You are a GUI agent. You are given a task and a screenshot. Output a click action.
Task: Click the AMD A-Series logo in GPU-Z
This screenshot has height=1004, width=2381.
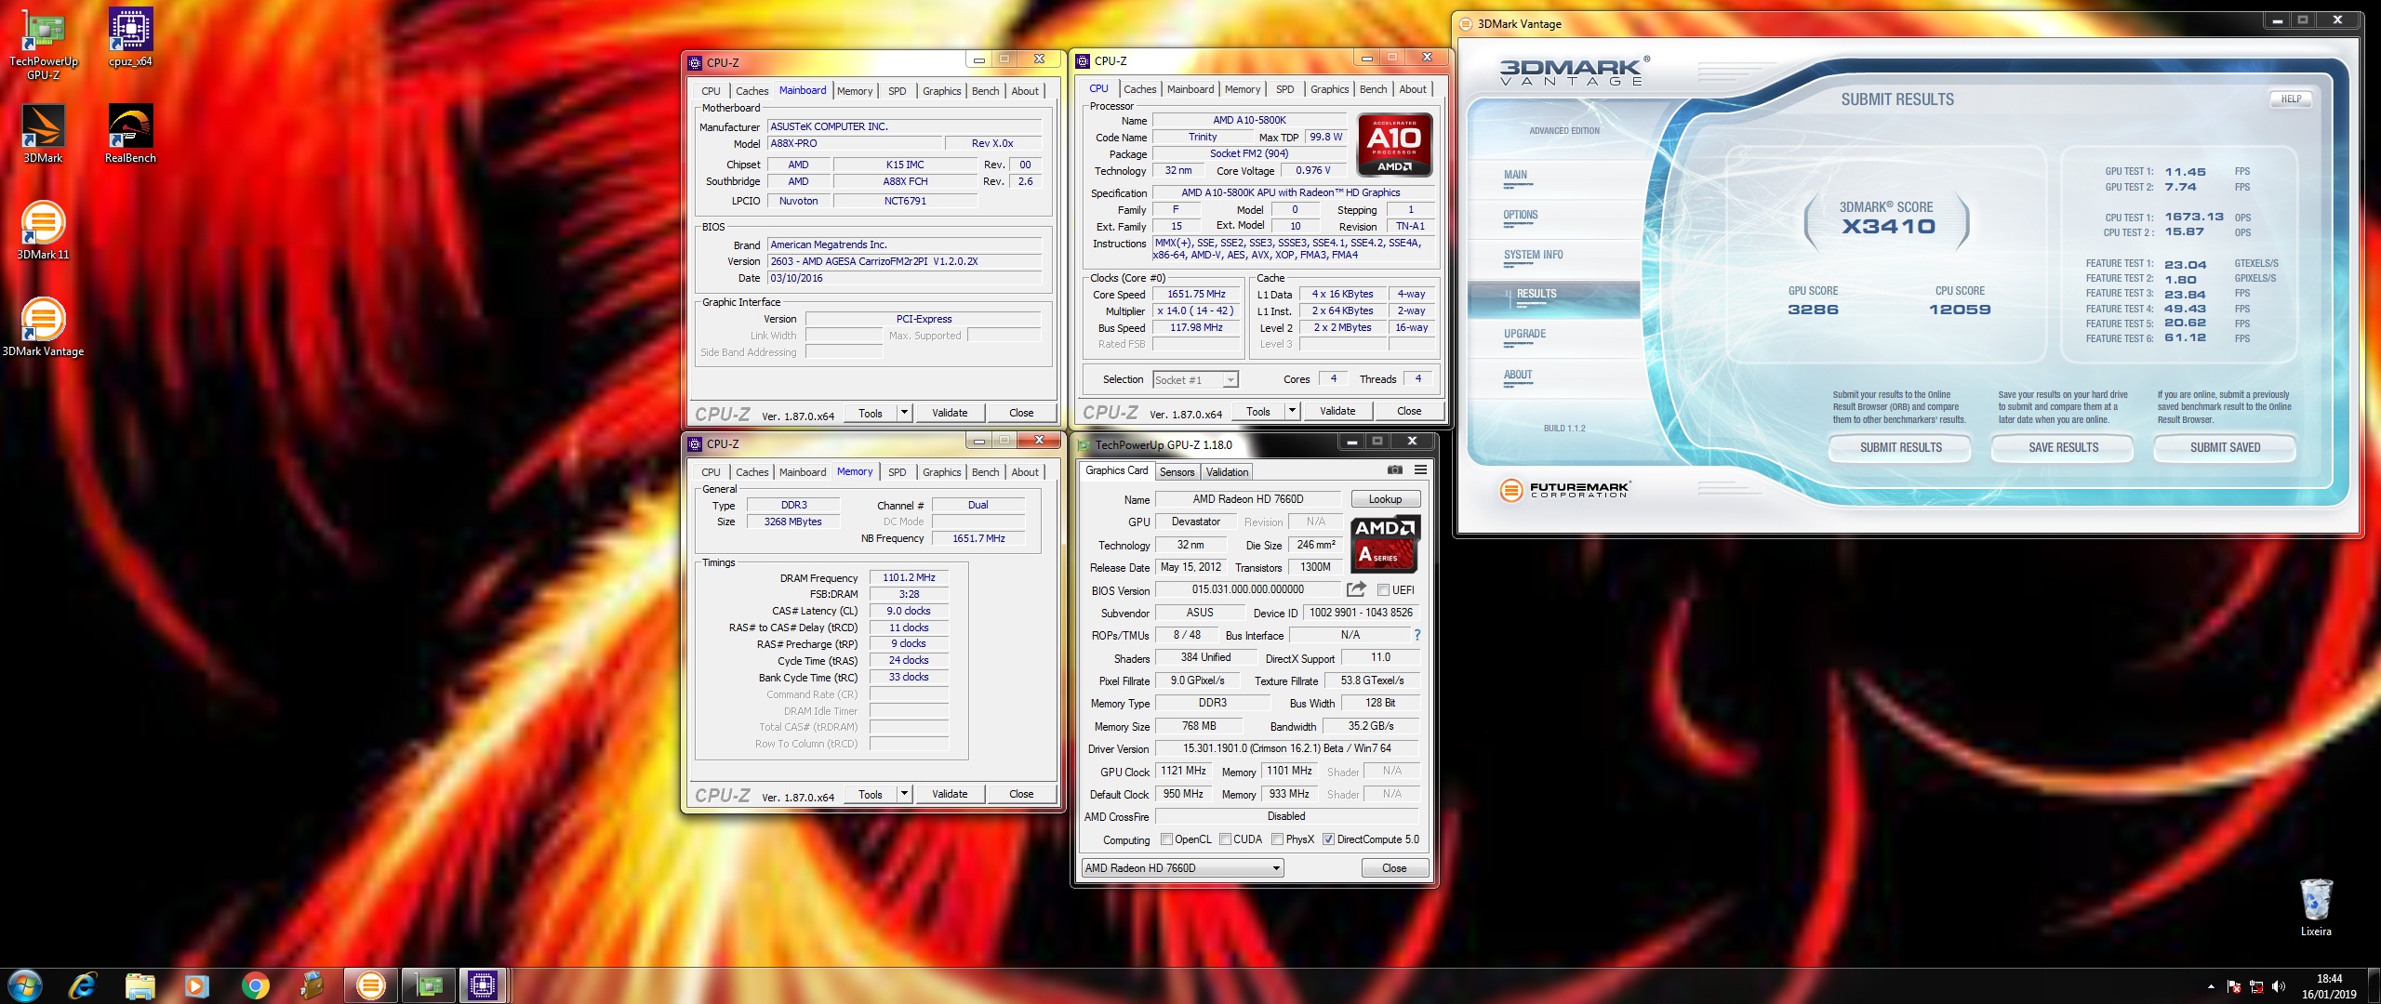coord(1385,544)
